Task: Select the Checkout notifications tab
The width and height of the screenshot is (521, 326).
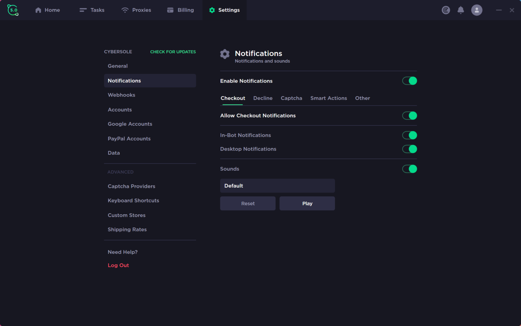Action: click(x=233, y=98)
